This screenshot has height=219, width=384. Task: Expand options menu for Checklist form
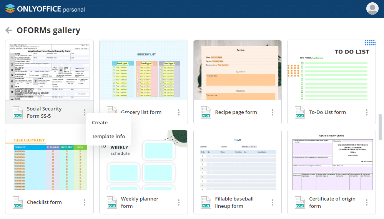click(85, 202)
